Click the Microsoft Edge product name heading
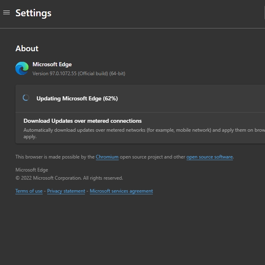The height and width of the screenshot is (265, 265). point(52,64)
